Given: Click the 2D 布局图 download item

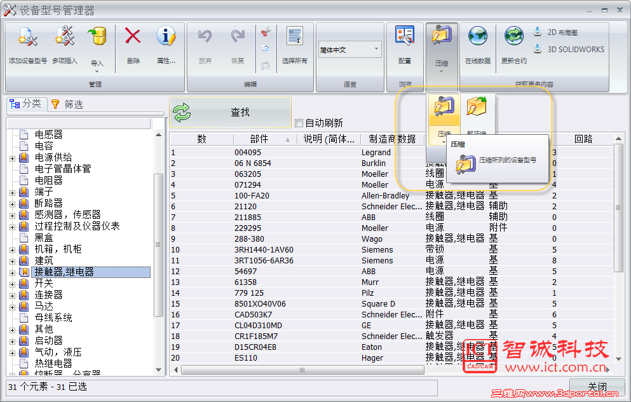Looking at the screenshot, I should click(x=555, y=32).
